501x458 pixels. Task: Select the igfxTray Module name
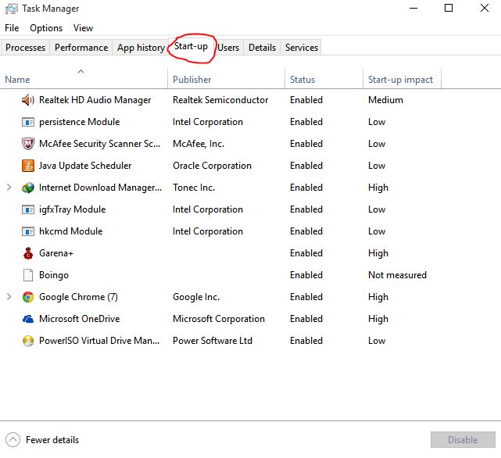click(72, 209)
